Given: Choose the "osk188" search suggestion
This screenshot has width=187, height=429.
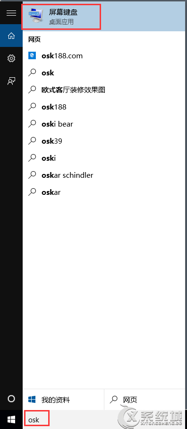Looking at the screenshot, I should pyautogui.click(x=104, y=107).
